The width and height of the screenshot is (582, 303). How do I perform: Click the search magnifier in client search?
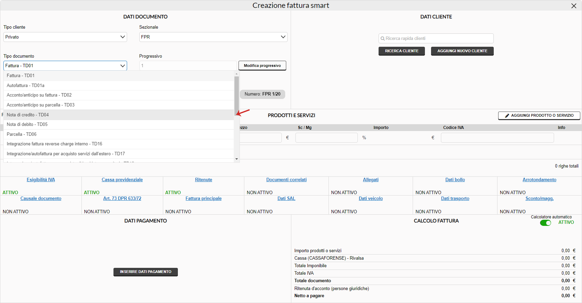click(x=383, y=39)
